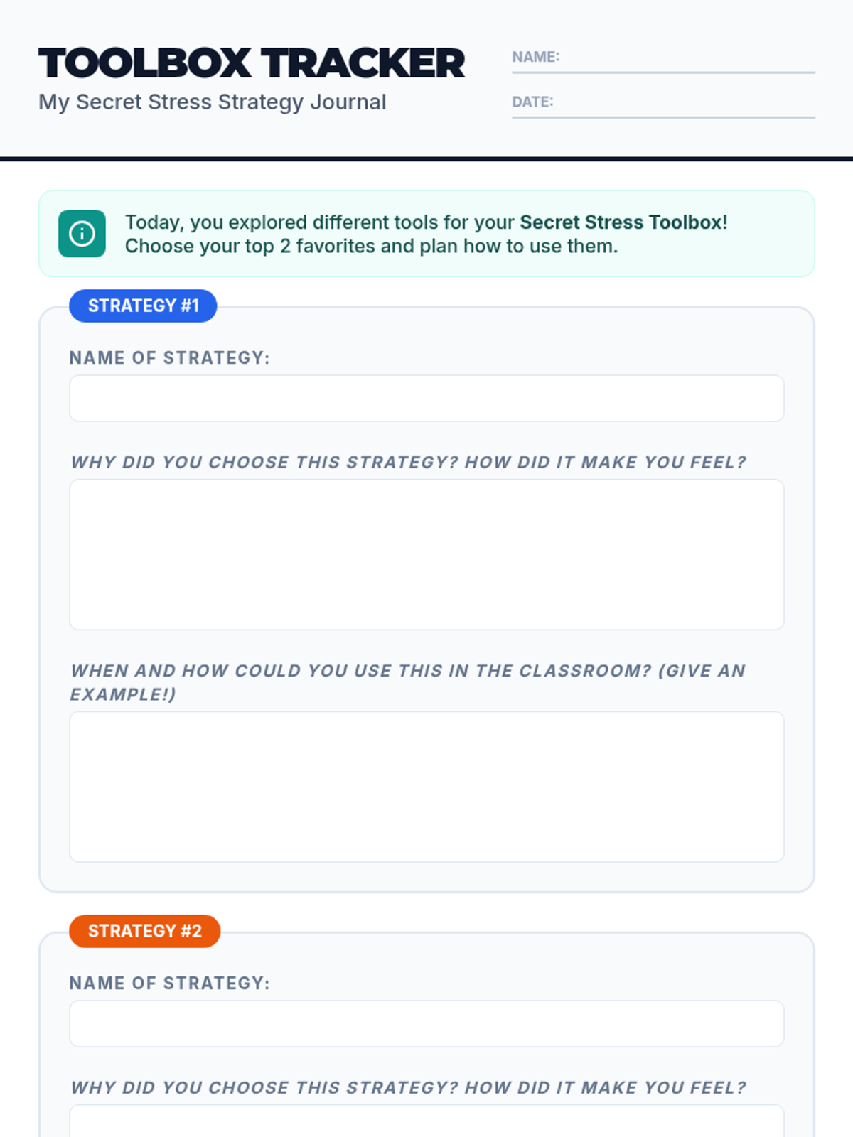Click Strategy #1 name of strategy field

[x=426, y=398]
